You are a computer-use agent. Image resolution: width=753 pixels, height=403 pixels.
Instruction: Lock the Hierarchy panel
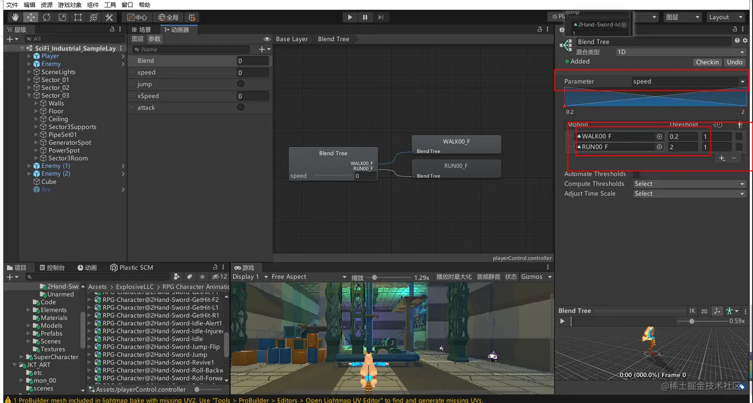[x=112, y=30]
